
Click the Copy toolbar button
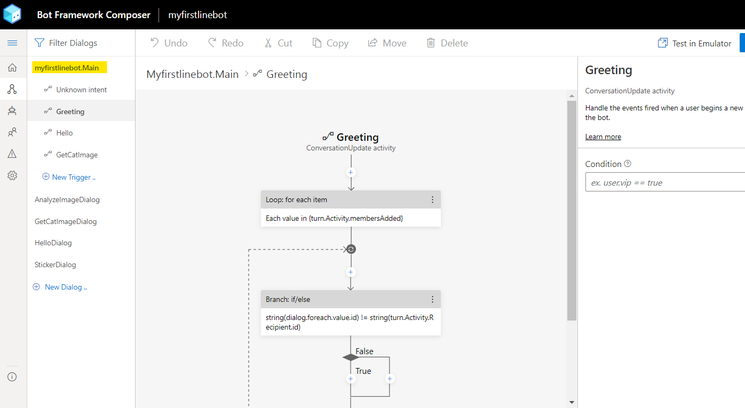click(x=330, y=43)
